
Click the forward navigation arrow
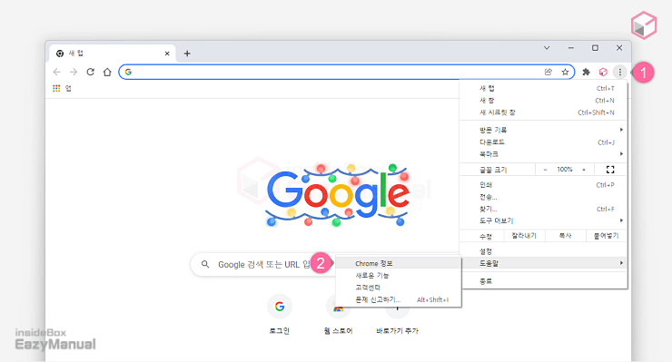coord(74,72)
